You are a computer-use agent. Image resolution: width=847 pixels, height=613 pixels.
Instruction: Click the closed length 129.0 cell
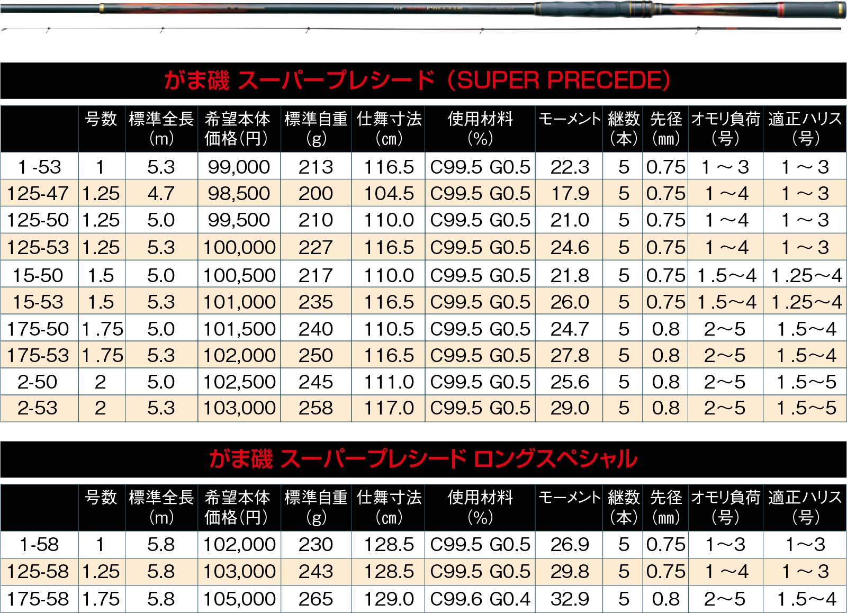tap(389, 599)
